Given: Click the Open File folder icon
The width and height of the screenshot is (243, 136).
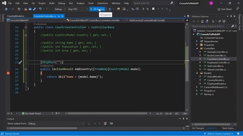Looking at the screenshot, I should tap(26, 9).
